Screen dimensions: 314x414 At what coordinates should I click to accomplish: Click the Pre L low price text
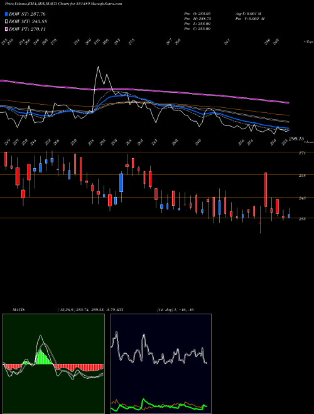pyautogui.click(x=197, y=24)
